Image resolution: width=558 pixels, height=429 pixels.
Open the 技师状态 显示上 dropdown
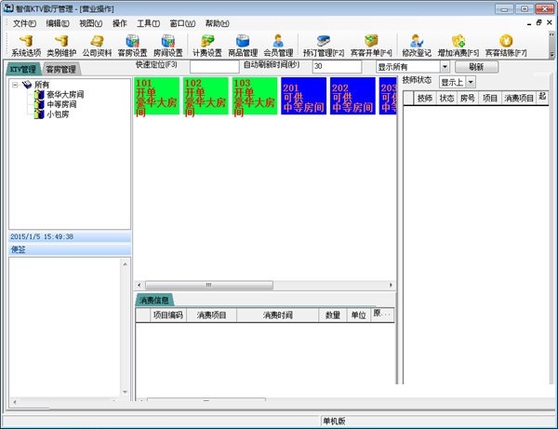pos(471,82)
